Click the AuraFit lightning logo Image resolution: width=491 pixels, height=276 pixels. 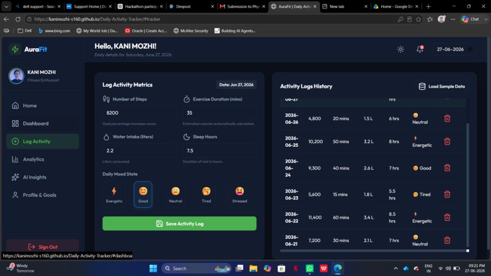(15, 49)
